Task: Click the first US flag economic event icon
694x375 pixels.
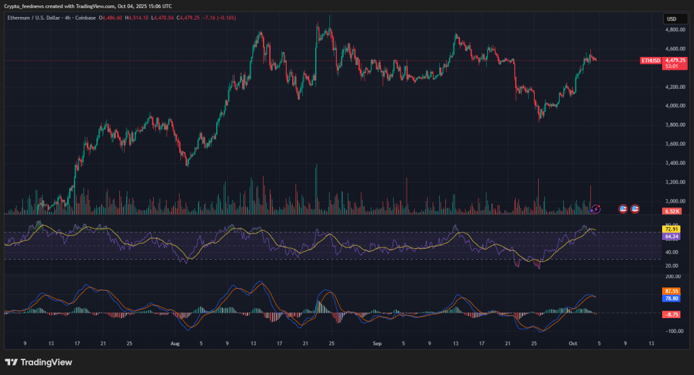Action: 623,209
